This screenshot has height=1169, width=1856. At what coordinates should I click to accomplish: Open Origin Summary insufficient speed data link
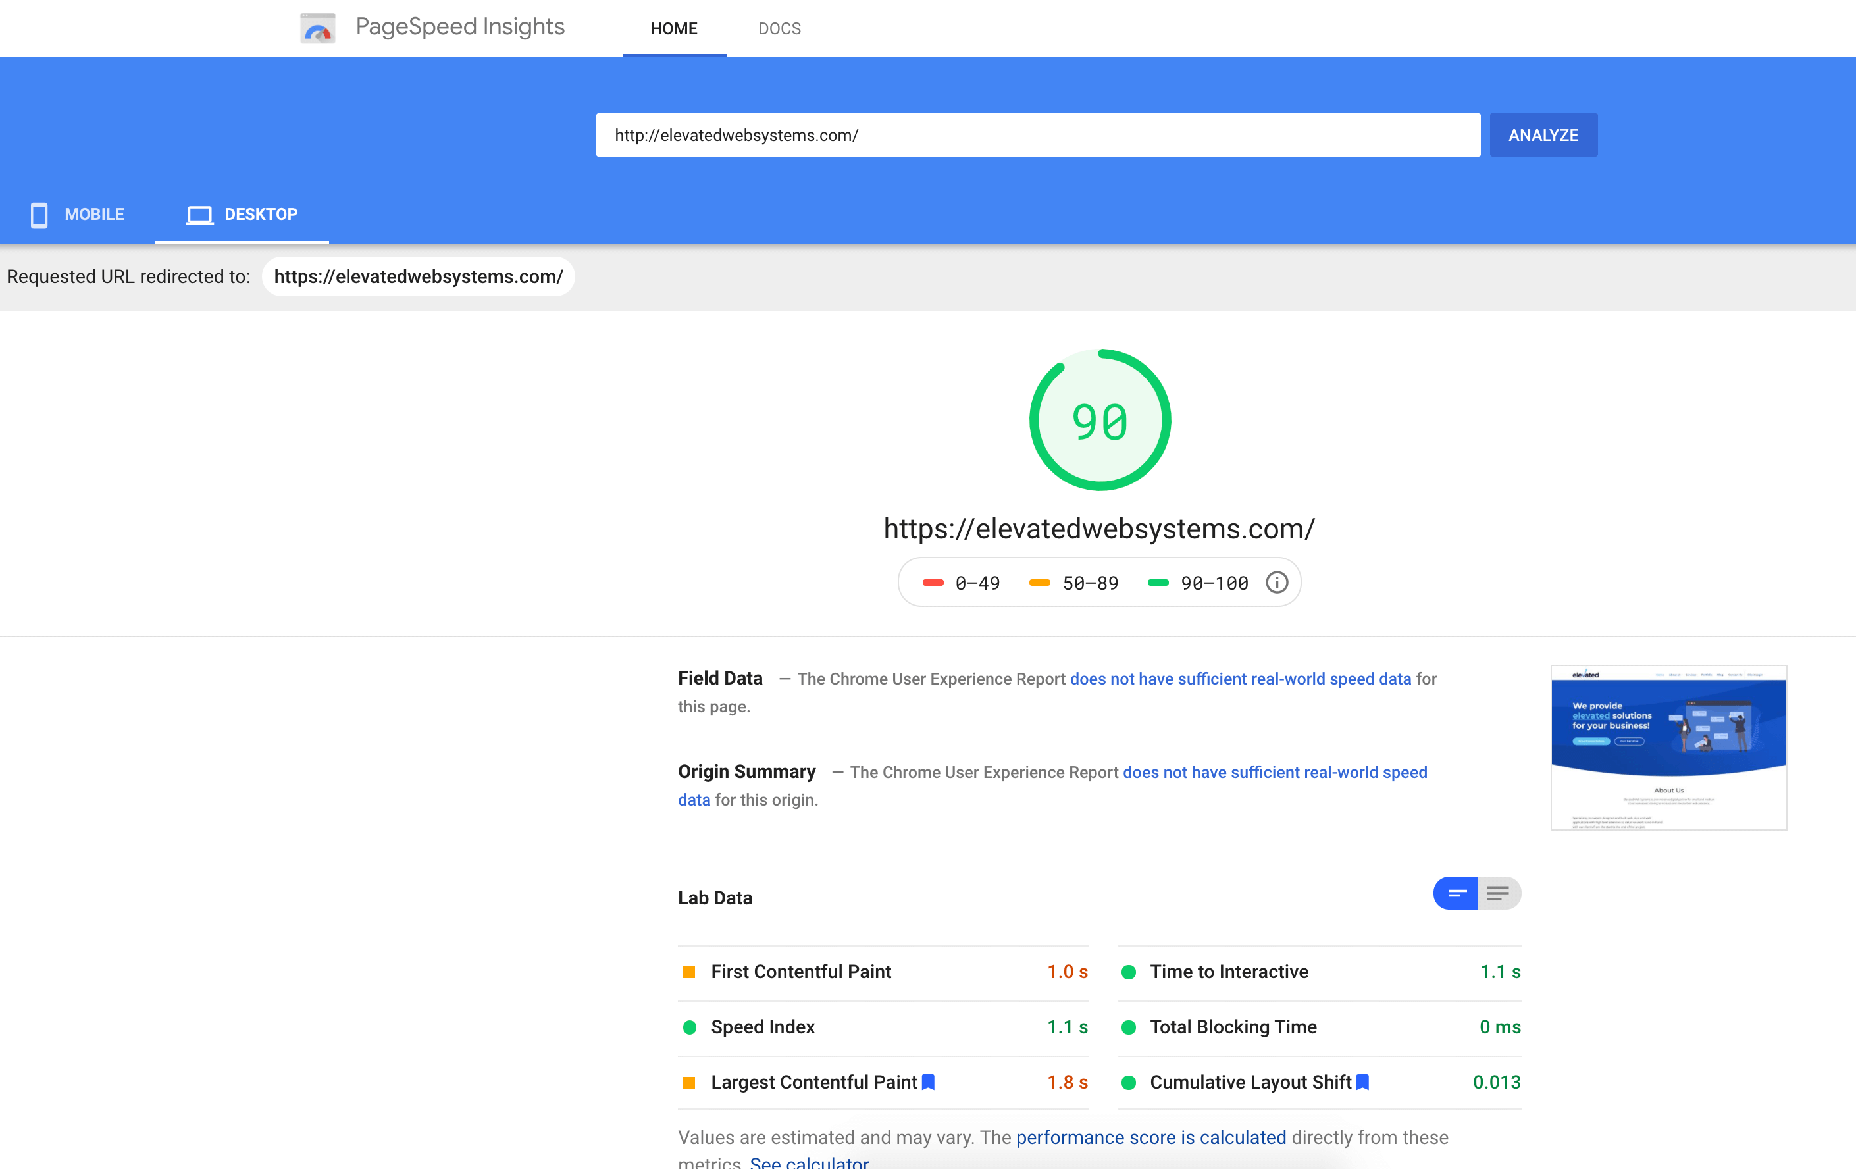click(1275, 772)
